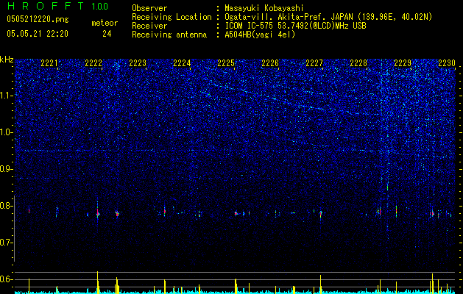Viewport: 463px width, 294px height.
Task: Click the 2227 time marker
Action: (314, 63)
